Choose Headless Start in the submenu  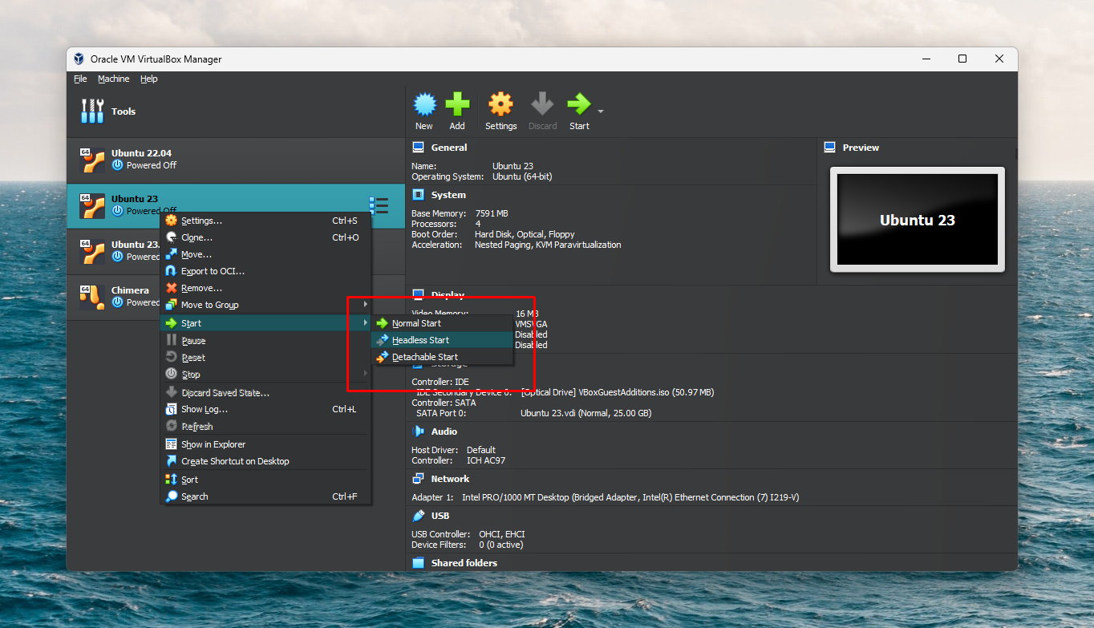click(442, 340)
